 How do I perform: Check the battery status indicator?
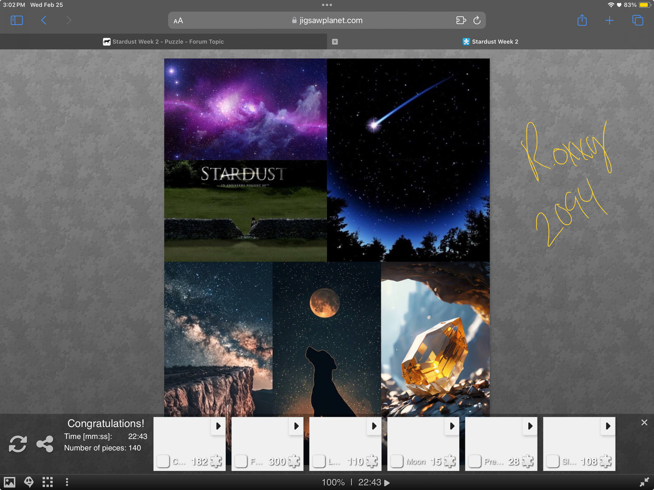(x=644, y=5)
